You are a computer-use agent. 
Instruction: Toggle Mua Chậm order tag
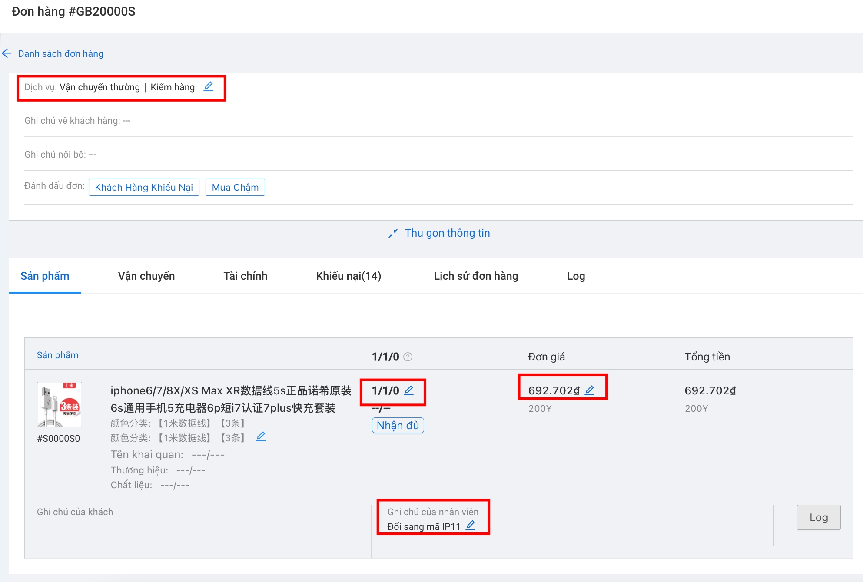(x=235, y=187)
